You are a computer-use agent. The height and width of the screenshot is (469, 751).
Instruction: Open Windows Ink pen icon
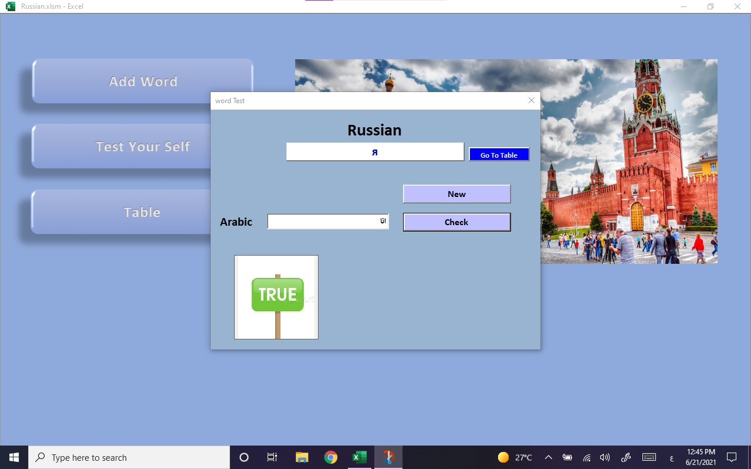(x=625, y=457)
